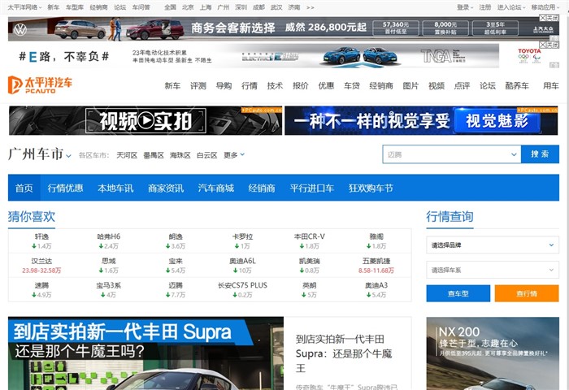The image size is (569, 390).
Task: Click the Toyota logo in the second banner
Action: click(x=529, y=55)
